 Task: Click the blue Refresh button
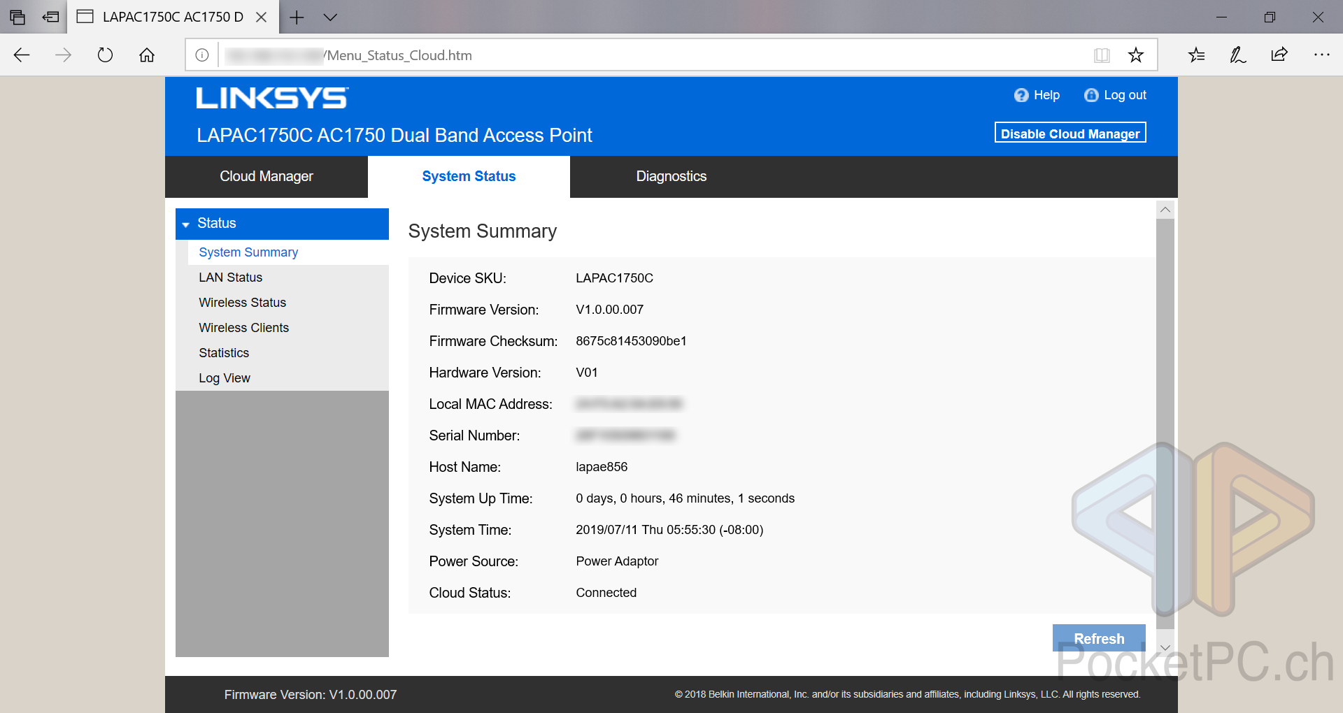pos(1099,638)
